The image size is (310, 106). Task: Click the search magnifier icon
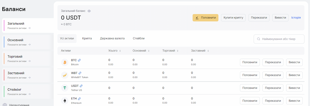point(259,39)
